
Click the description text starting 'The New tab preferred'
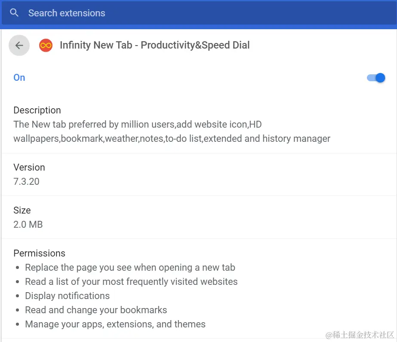click(x=172, y=131)
